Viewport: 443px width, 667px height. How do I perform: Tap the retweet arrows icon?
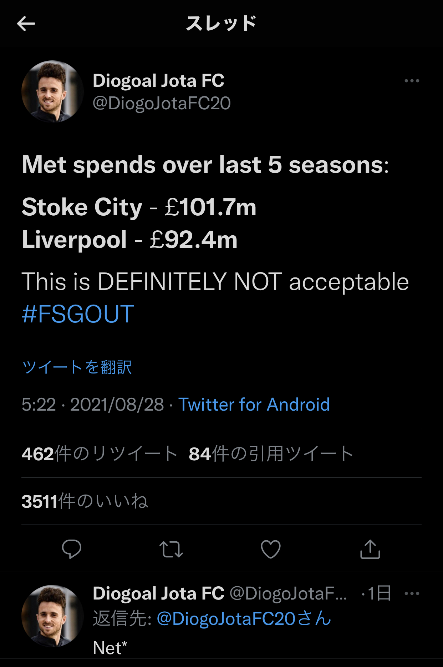[x=171, y=549]
